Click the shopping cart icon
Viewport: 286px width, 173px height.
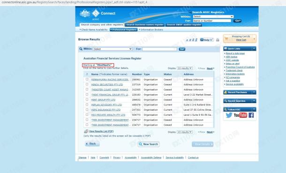point(226,38)
